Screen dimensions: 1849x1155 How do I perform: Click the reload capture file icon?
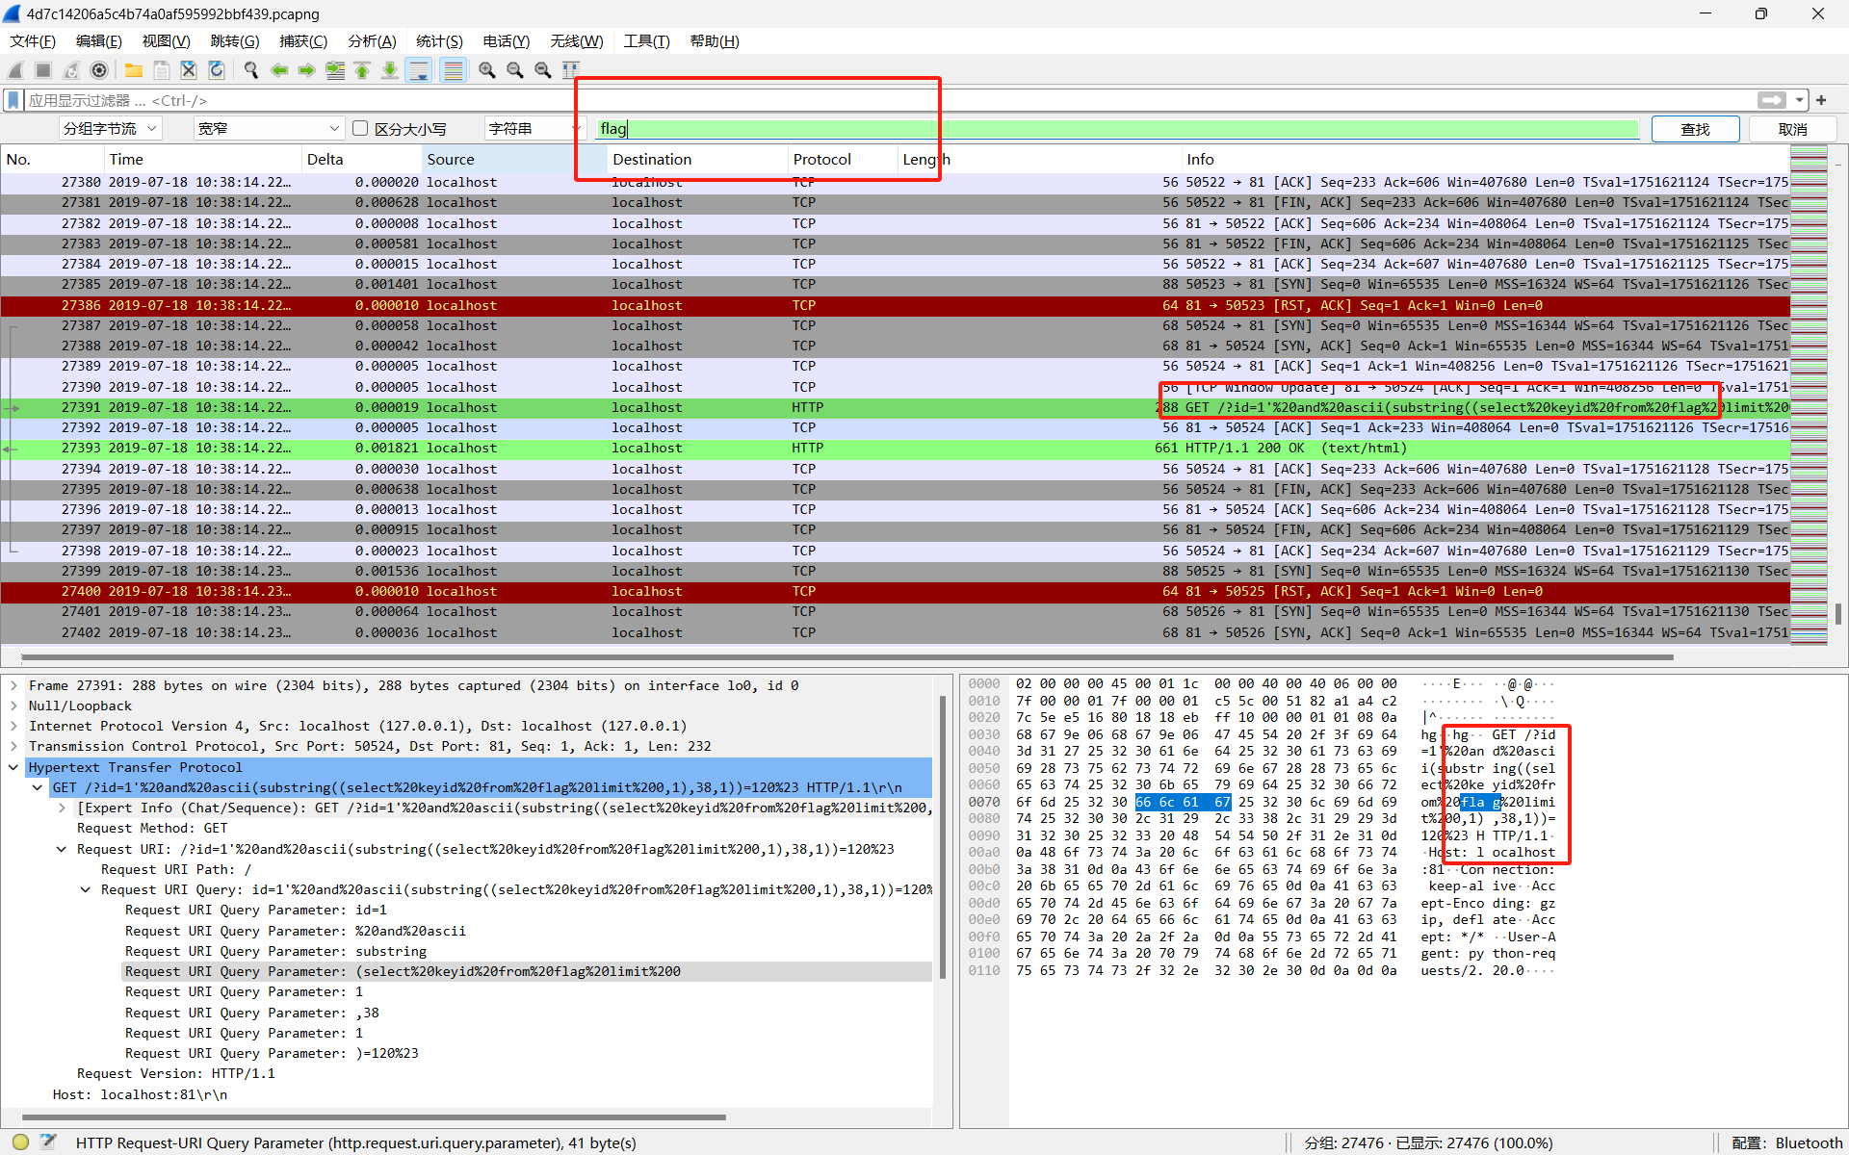(217, 70)
